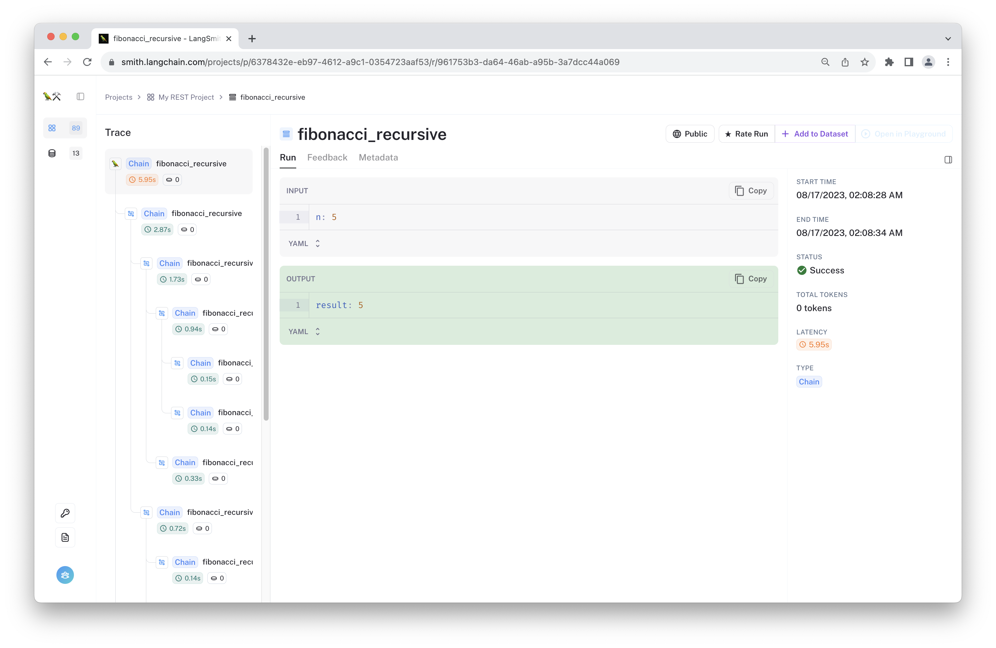Screen dimensions: 996x648
Task: Open the Projects grid icon in sidebar
Action: tap(52, 128)
